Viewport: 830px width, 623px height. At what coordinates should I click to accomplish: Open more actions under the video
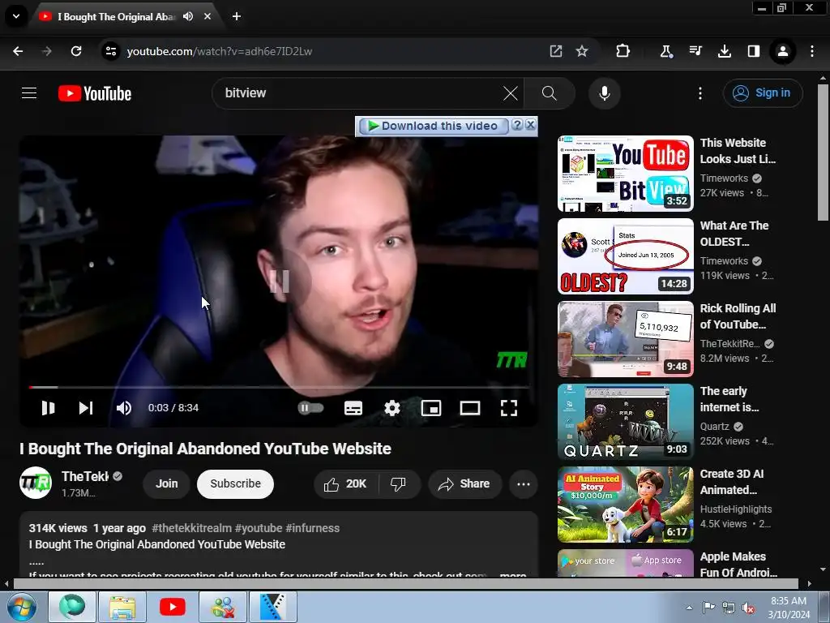(x=523, y=483)
